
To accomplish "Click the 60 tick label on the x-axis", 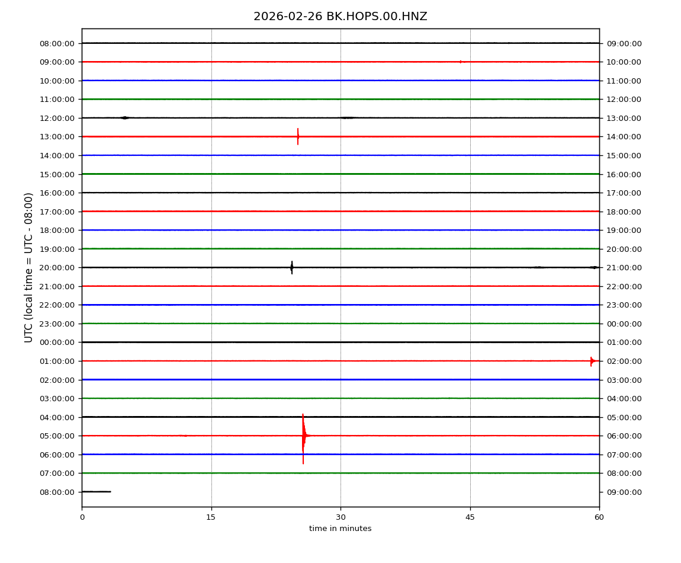I will pos(599,517).
